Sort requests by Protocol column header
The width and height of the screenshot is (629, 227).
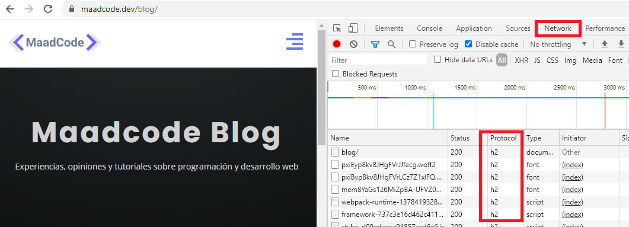coord(503,138)
